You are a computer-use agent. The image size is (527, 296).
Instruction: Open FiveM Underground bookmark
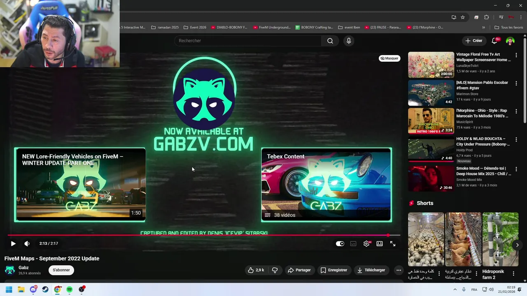coord(272,28)
